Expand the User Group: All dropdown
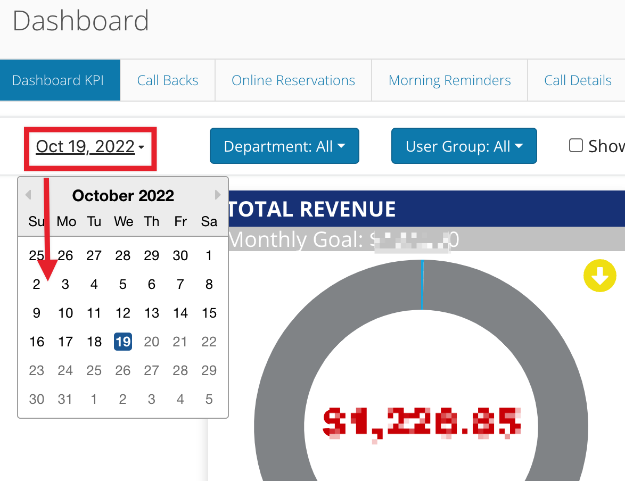The image size is (625, 481). [x=464, y=146]
